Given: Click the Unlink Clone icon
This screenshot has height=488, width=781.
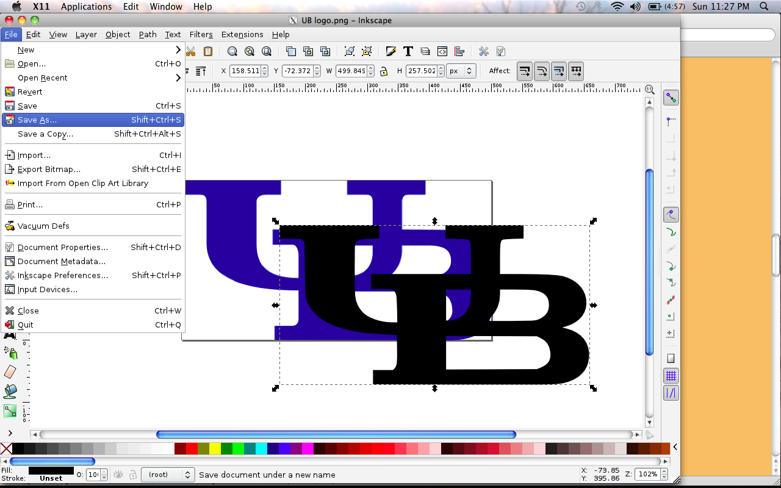Looking at the screenshot, I should [x=325, y=51].
